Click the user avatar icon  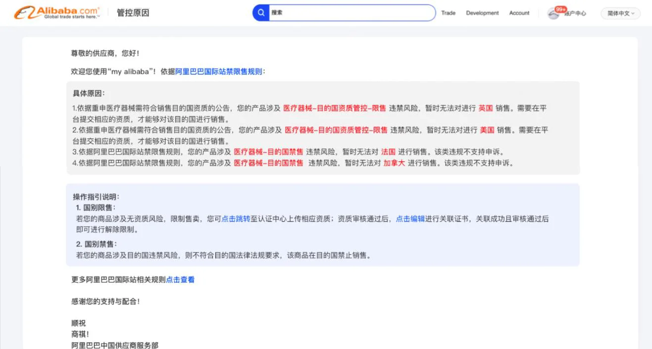click(553, 14)
